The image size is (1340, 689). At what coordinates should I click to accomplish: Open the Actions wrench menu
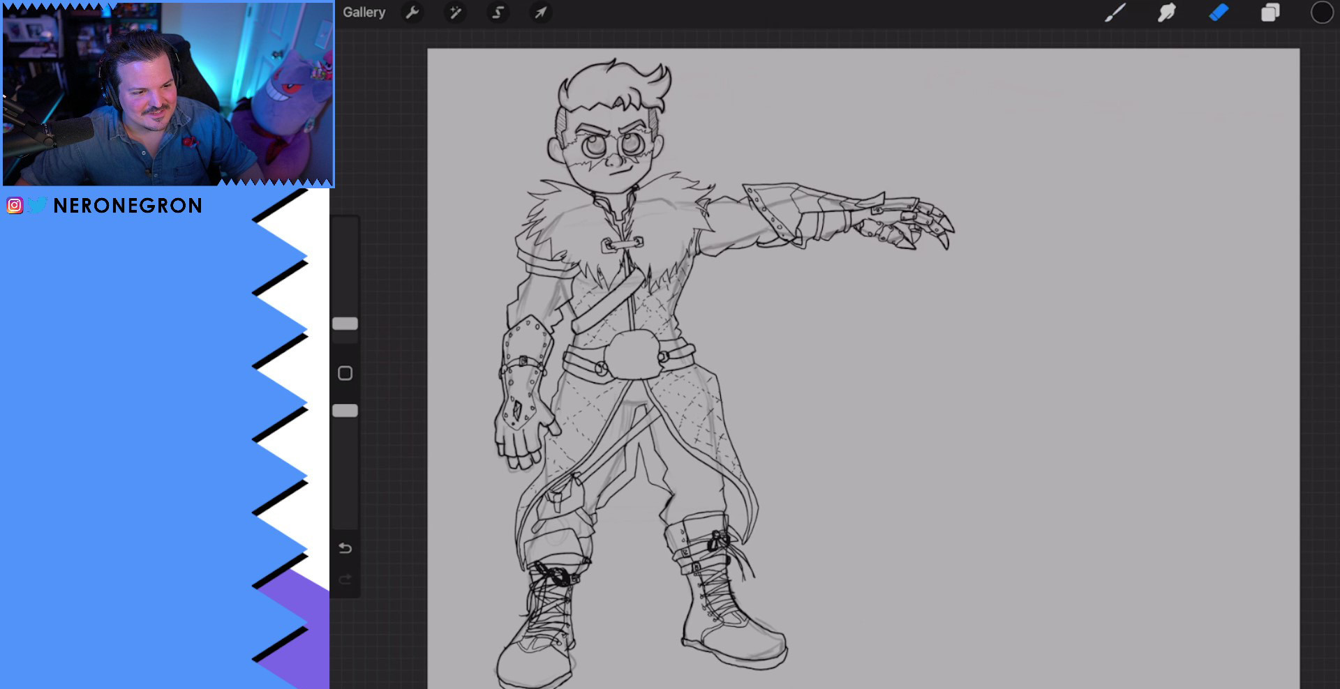coord(412,13)
